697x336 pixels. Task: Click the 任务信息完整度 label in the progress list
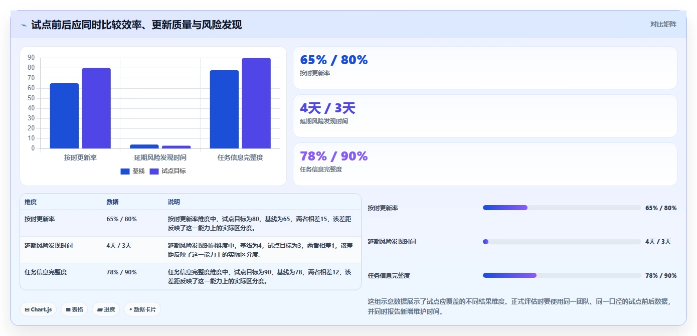[x=389, y=275]
